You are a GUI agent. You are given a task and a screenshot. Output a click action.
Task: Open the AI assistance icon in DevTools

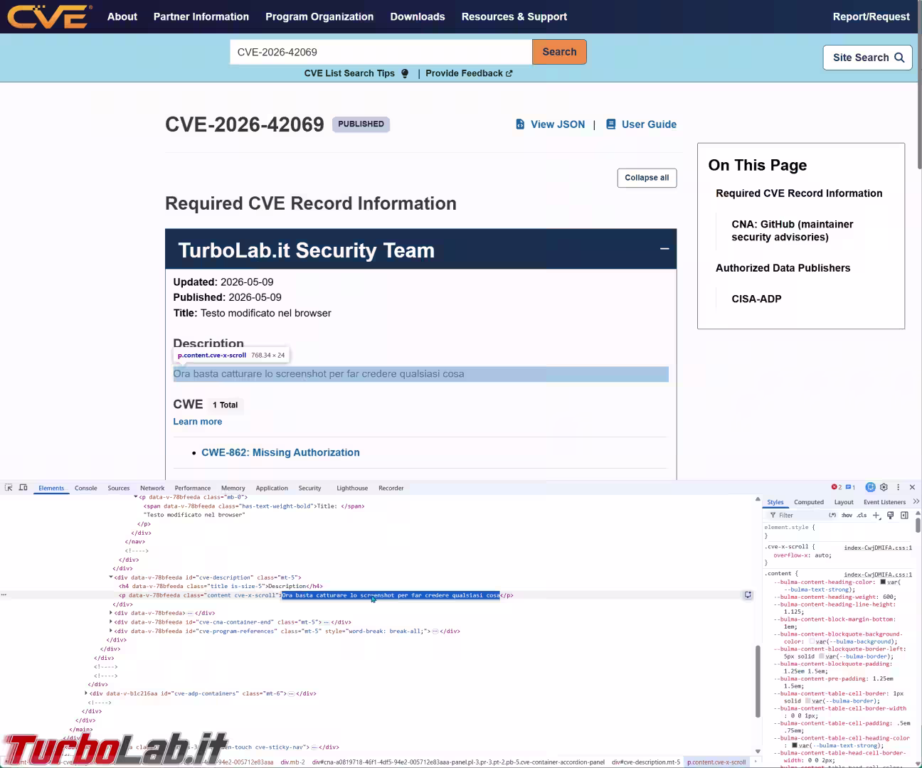[870, 487]
